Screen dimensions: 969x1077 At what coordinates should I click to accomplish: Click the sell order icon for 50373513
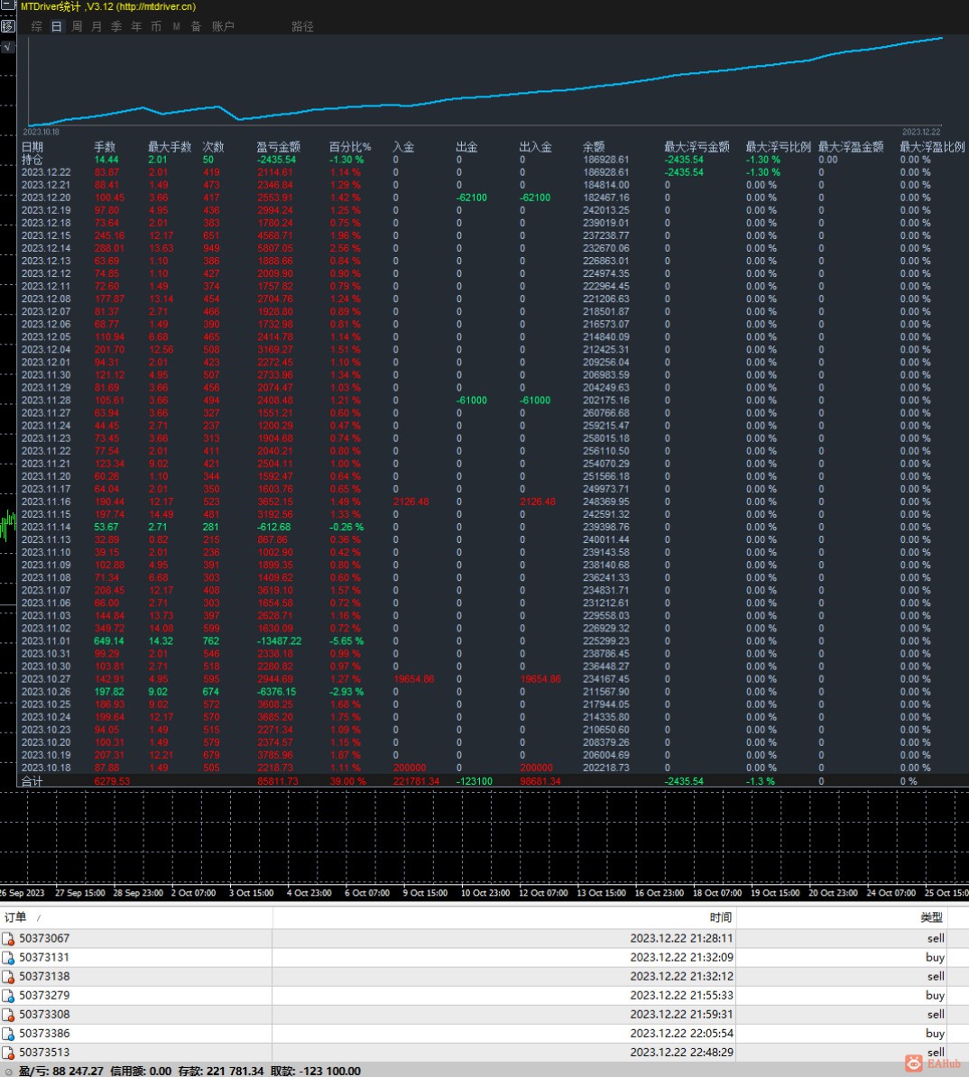(8, 1053)
